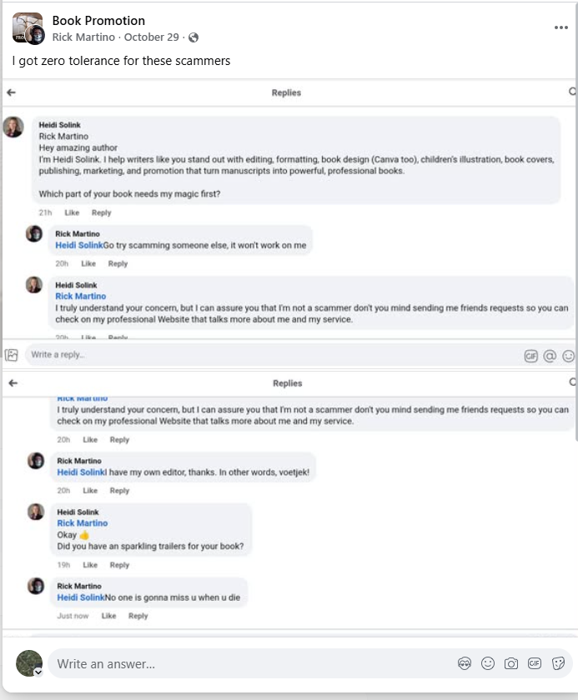
Task: Open Rick Martino's profile from post header
Action: coord(84,37)
